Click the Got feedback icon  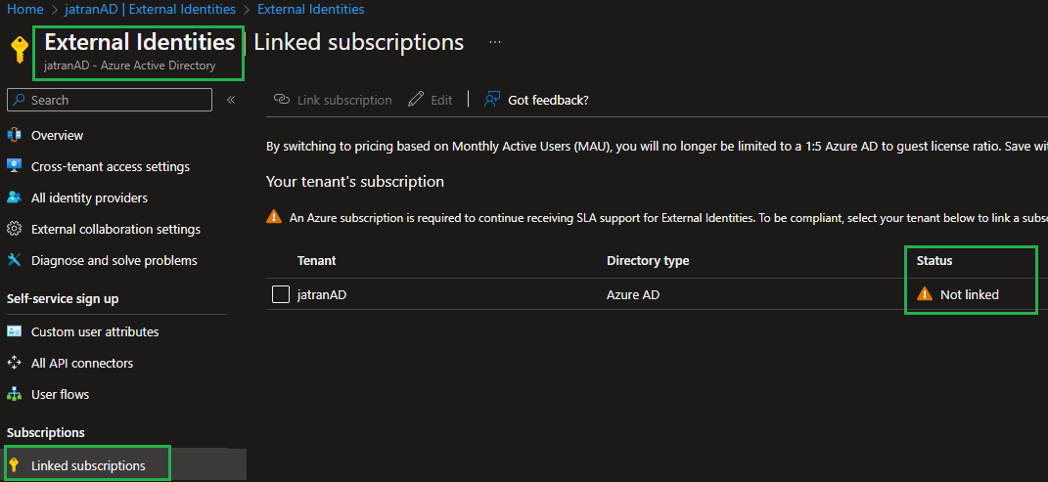[x=492, y=100]
